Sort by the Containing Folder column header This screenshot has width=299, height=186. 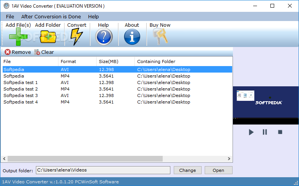tap(183, 61)
